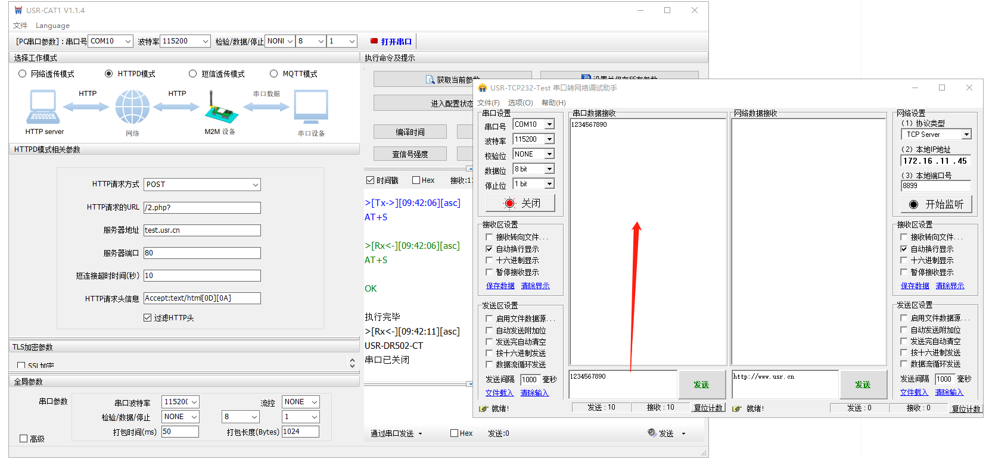Image resolution: width=989 pixels, height=459 pixels.
Task: Select the MQTT mode radio button
Action: click(x=274, y=74)
